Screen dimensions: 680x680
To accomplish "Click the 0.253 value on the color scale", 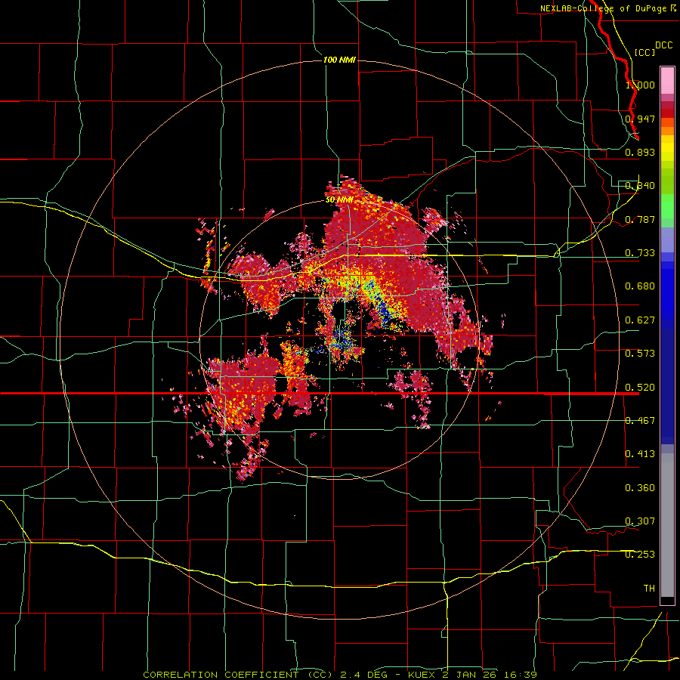I will (640, 555).
